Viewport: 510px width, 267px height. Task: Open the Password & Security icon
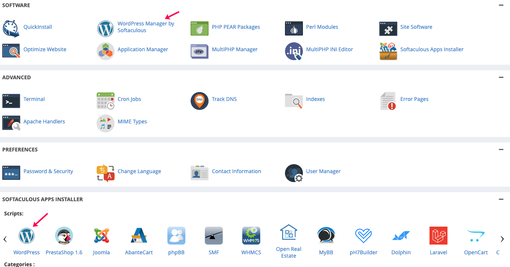(11, 173)
